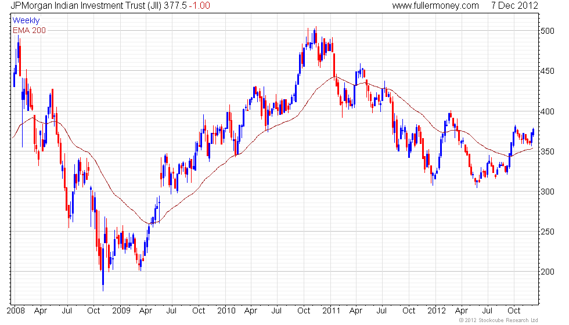The image size is (569, 325).
Task: Click the Apr label following 2009
Action: click(146, 311)
